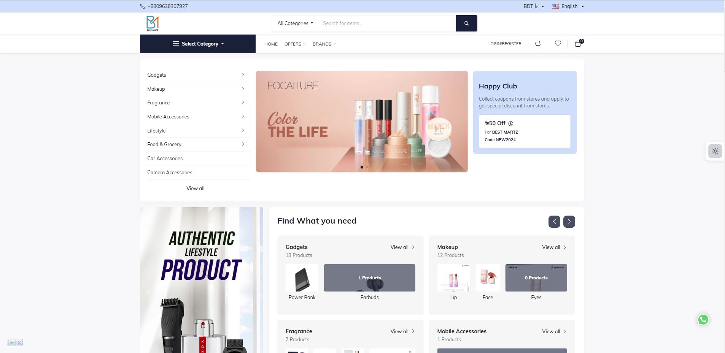The height and width of the screenshot is (353, 725).
Task: Click View all under the category sidebar
Action: pos(195,188)
